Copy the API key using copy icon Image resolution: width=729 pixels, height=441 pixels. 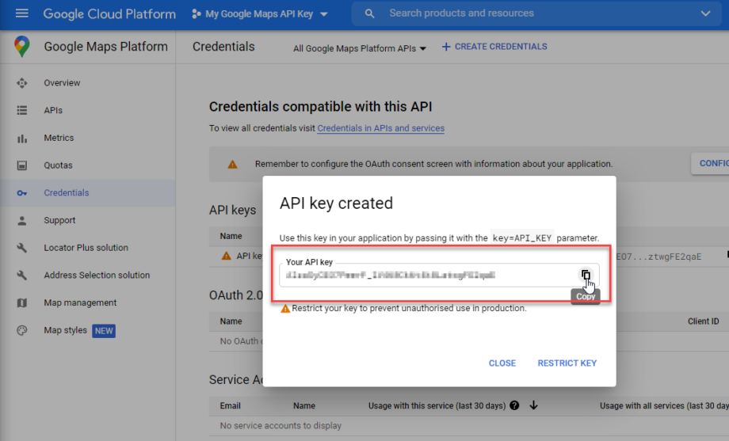coord(586,276)
